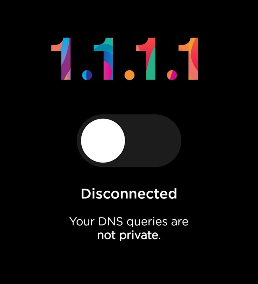
Task: Tap the dark empty side of the switch track
Action: [x=154, y=141]
